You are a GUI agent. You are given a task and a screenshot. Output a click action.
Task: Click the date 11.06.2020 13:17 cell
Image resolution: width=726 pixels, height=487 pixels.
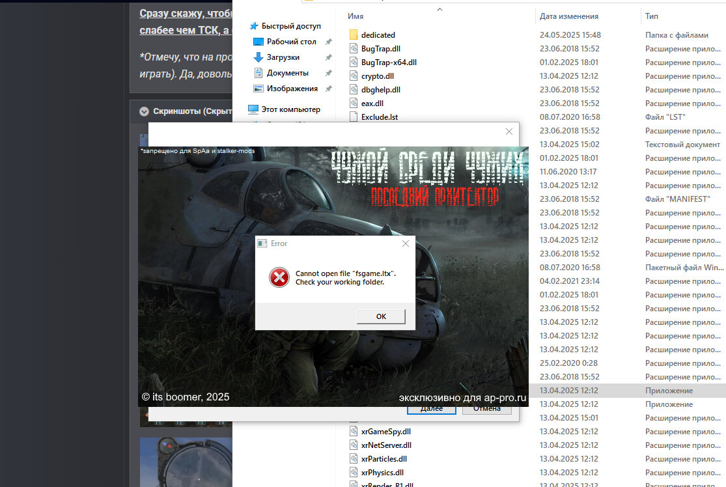[x=568, y=172]
